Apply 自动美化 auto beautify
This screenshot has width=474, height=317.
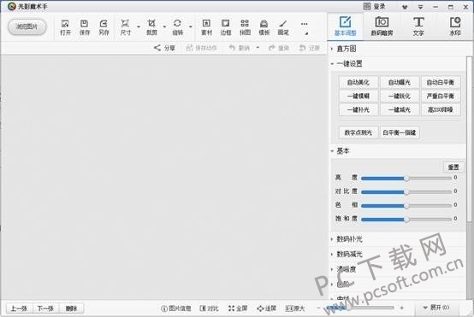[x=358, y=82]
